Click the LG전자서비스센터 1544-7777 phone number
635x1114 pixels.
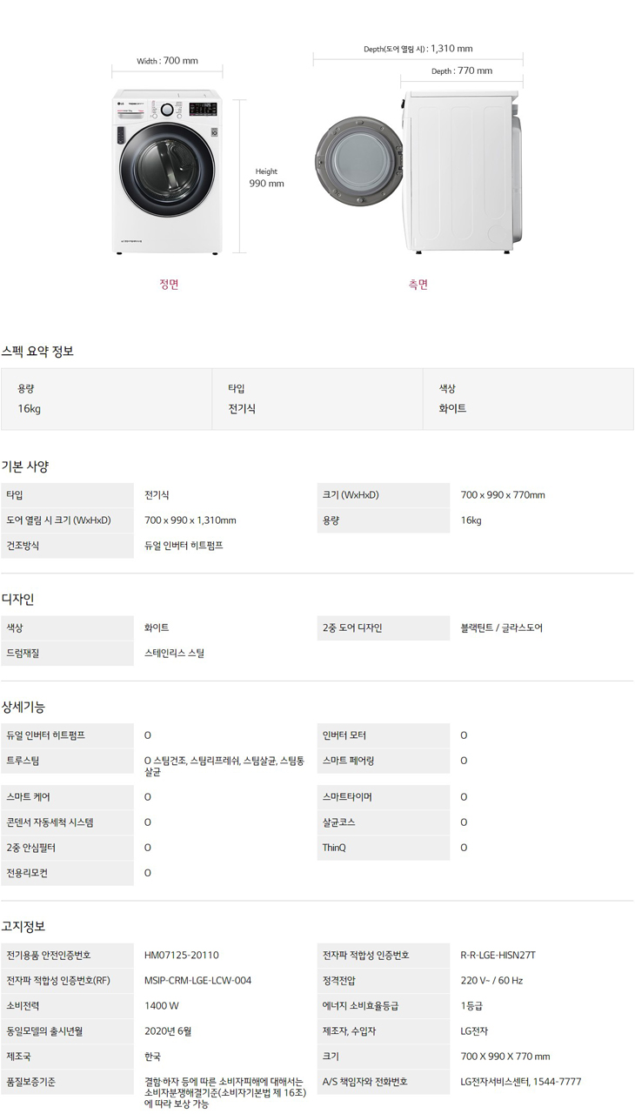(x=521, y=1082)
